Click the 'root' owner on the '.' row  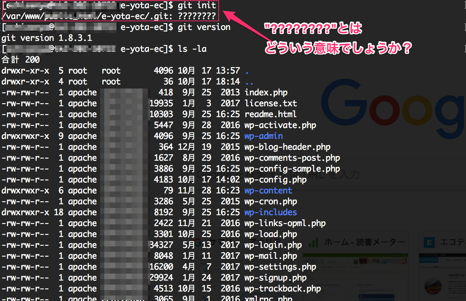[78, 71]
